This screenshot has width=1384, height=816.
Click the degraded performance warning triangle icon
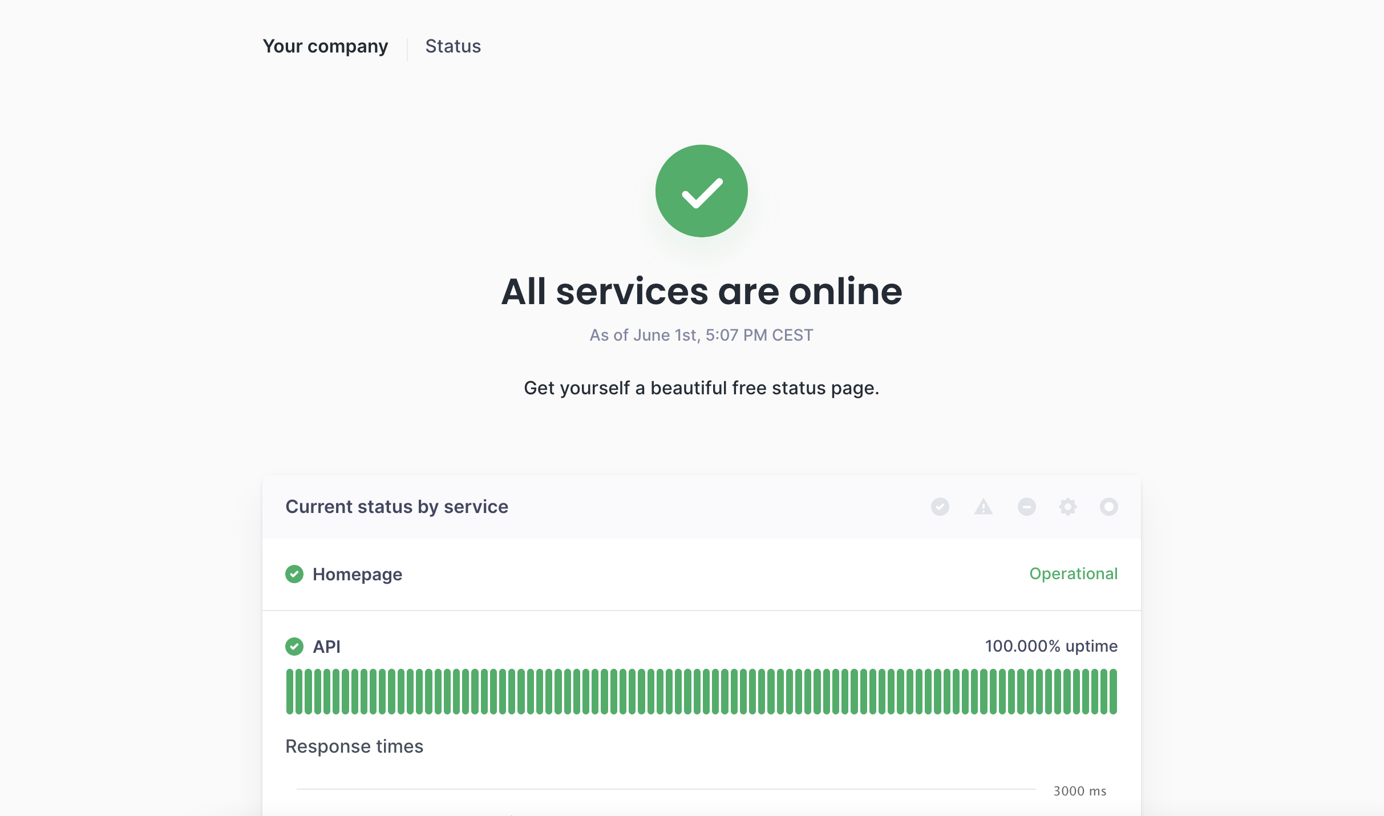coord(982,507)
